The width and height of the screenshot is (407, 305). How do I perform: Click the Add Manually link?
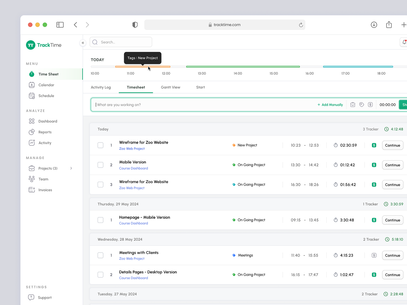(330, 105)
